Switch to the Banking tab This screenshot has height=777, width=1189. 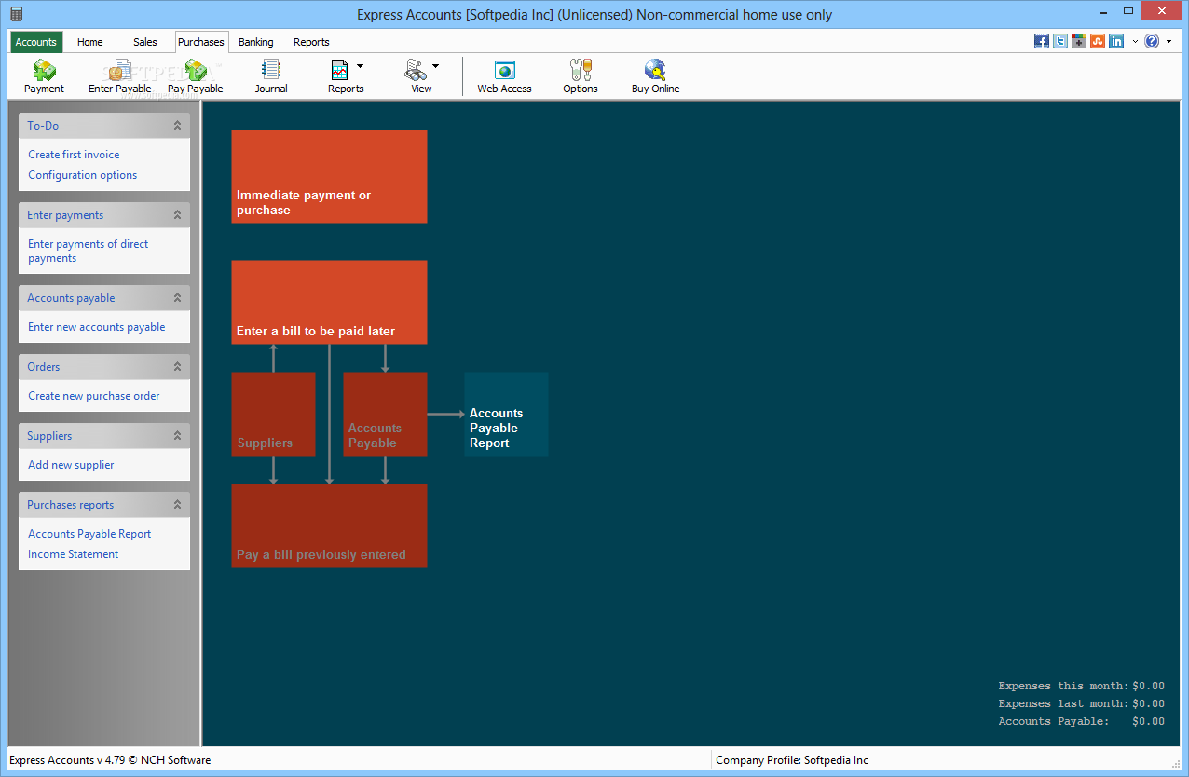[256, 42]
